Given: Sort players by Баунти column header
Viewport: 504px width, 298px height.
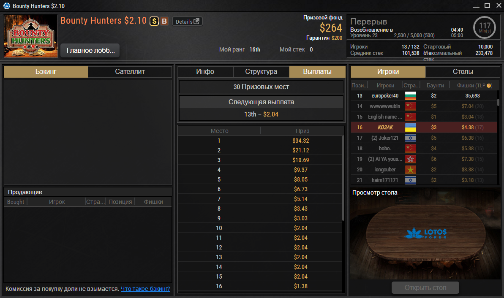Looking at the screenshot, I should coord(435,85).
